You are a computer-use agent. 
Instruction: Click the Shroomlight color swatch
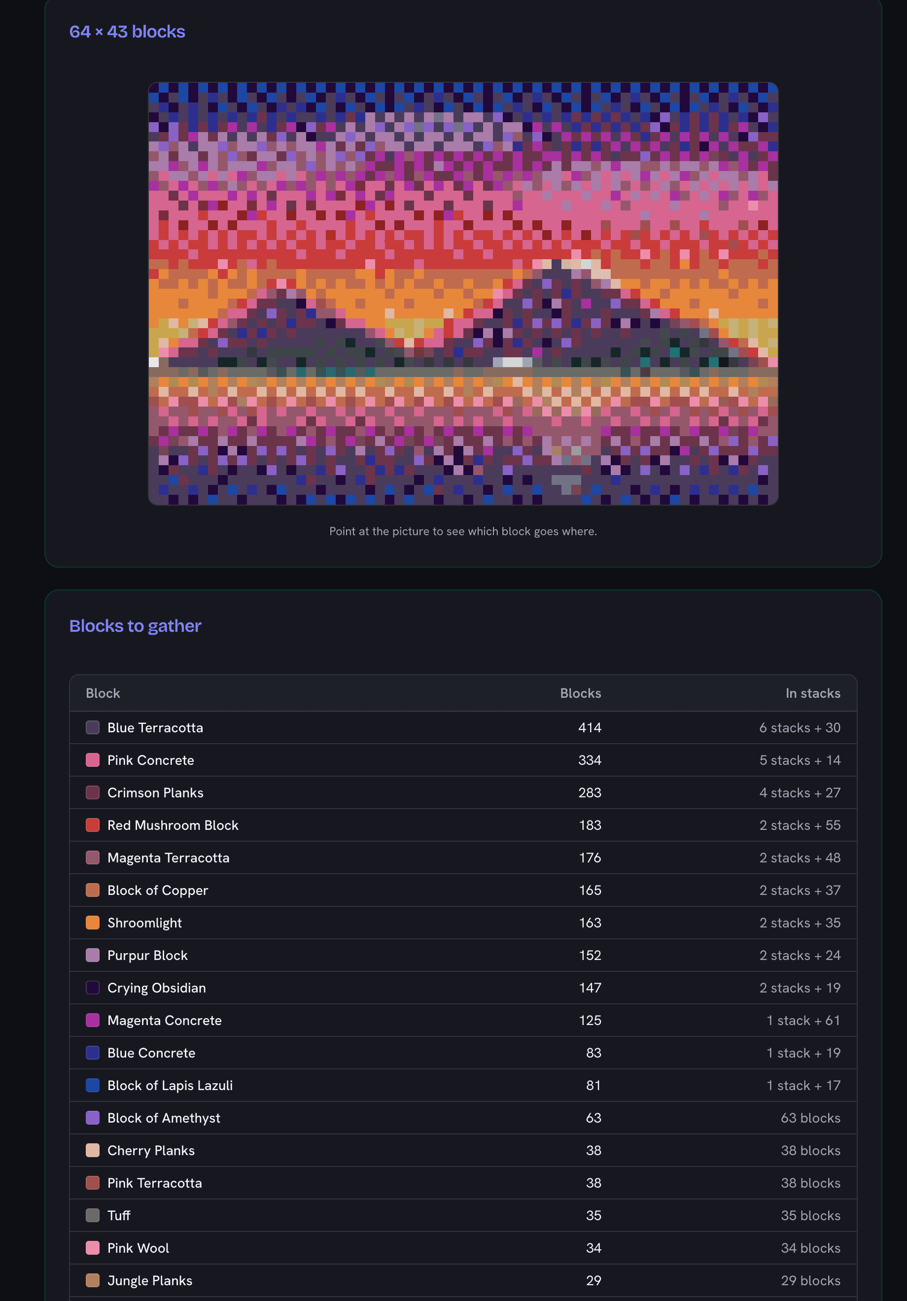92,923
